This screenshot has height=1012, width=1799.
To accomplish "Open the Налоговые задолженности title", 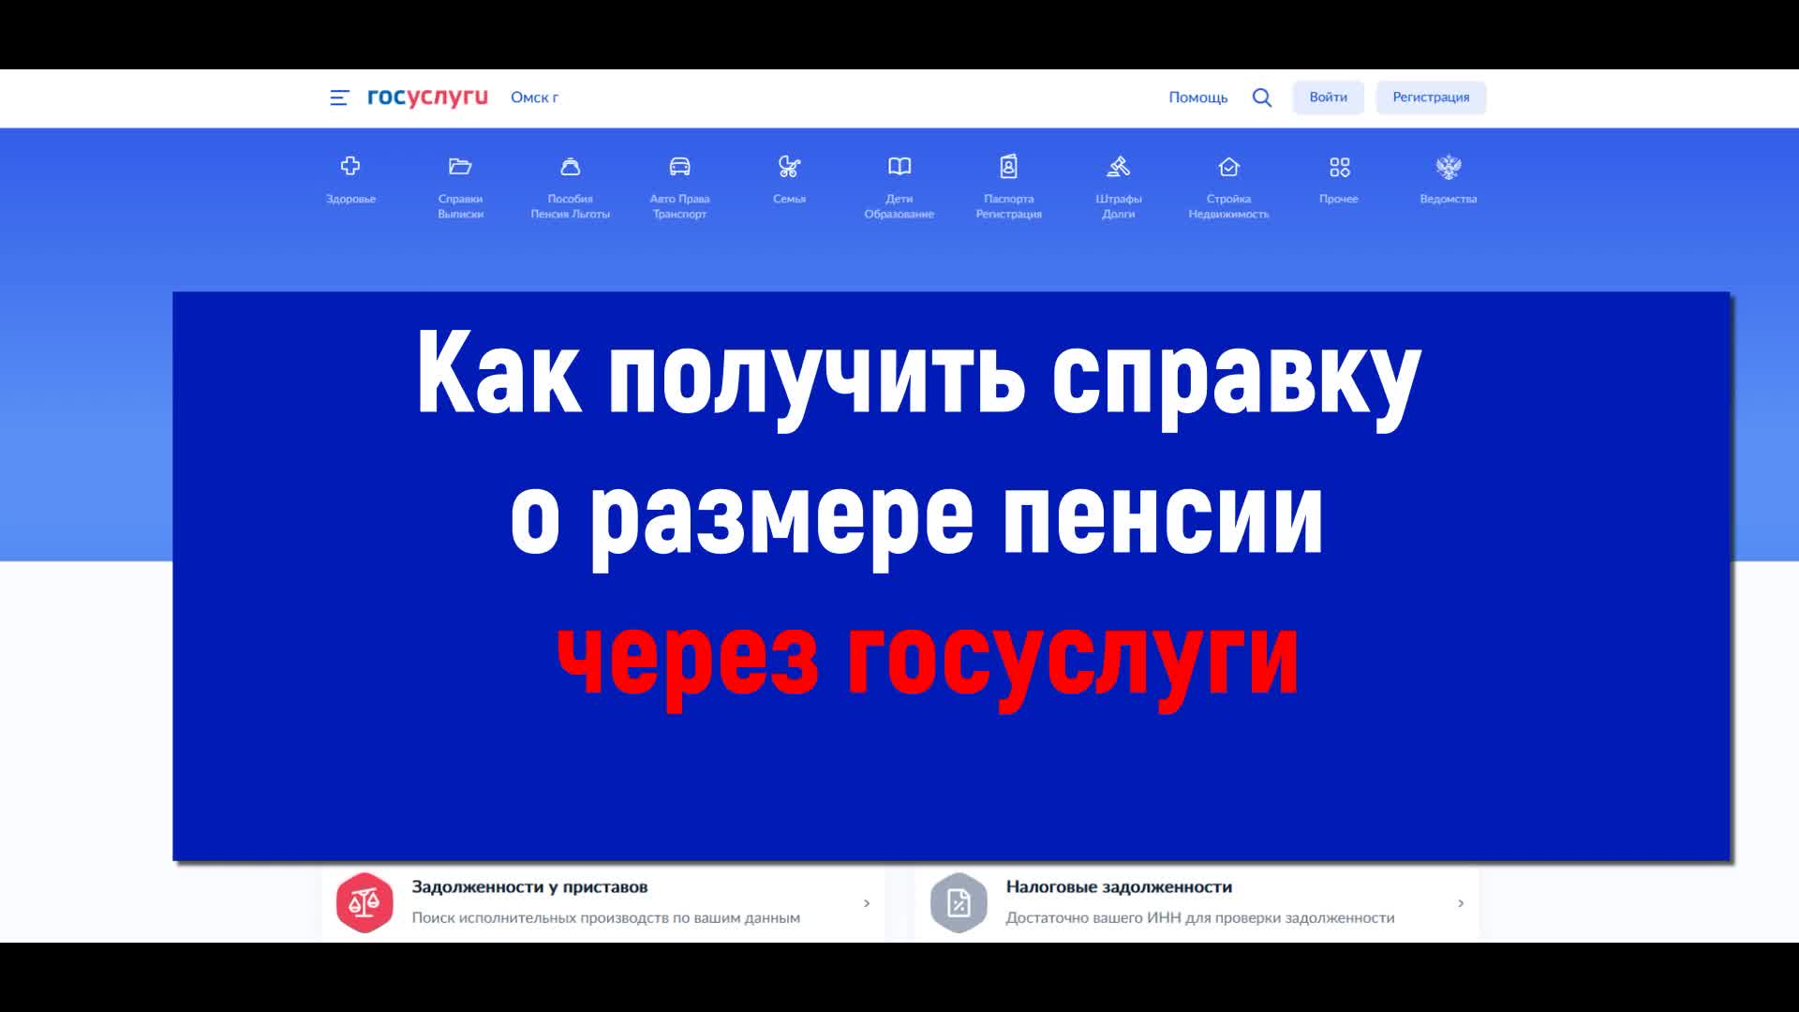I will (x=1119, y=886).
